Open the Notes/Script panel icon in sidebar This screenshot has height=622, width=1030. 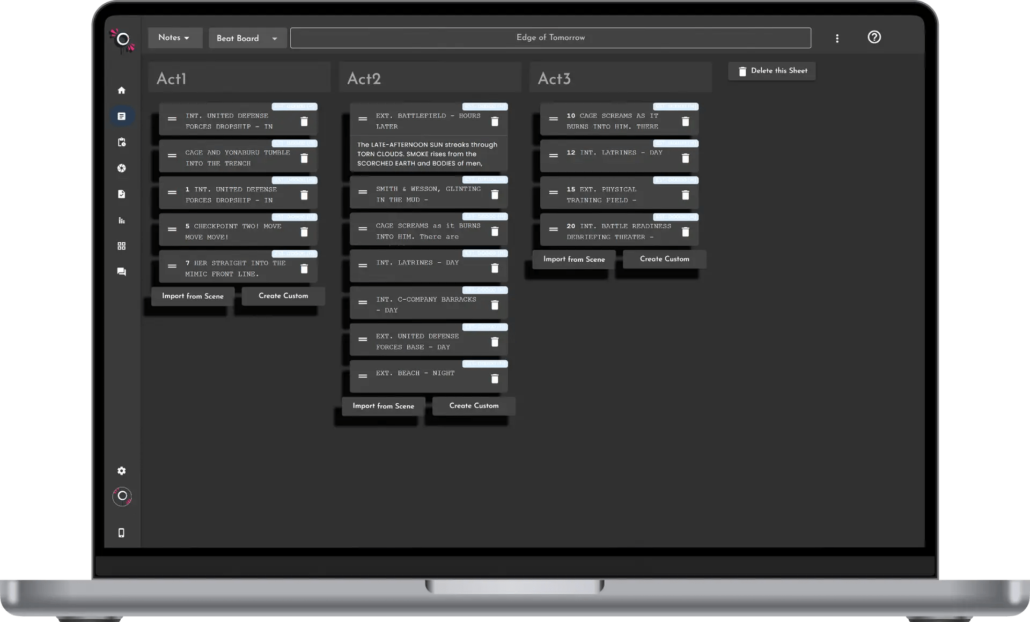[122, 116]
